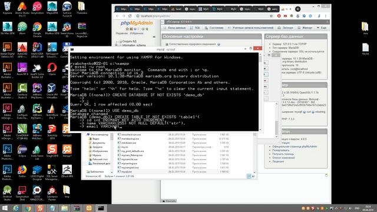377x212 pixels.
Task: Open JavaFX Scene Builder shortcut
Action: [x=37, y=70]
